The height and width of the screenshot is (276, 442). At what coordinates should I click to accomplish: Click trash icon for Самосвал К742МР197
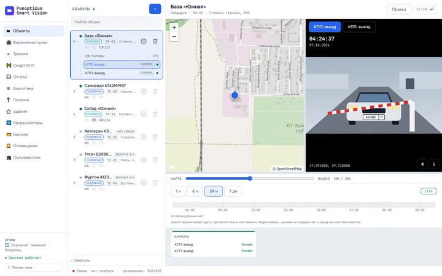click(155, 91)
